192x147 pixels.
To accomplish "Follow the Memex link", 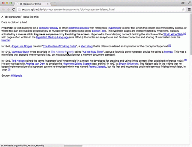I will 168,52.
